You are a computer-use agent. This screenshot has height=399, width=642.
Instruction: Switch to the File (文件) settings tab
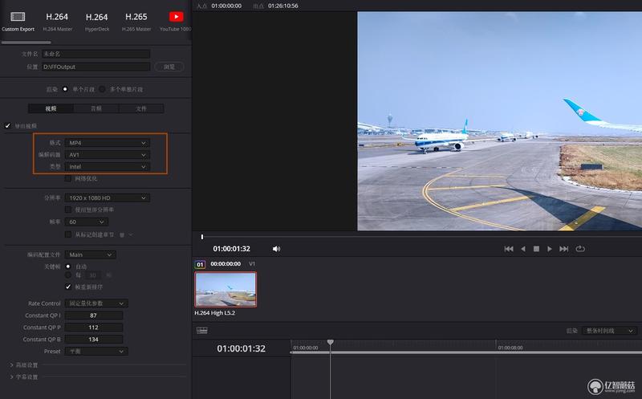[x=141, y=108]
